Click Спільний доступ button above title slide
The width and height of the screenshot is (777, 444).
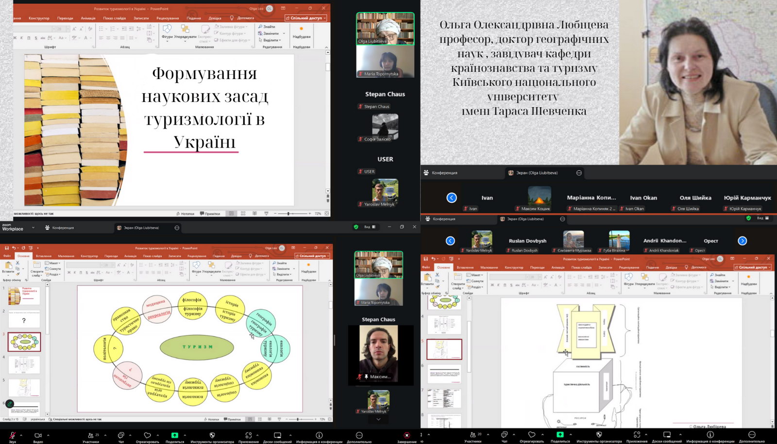pos(306,18)
